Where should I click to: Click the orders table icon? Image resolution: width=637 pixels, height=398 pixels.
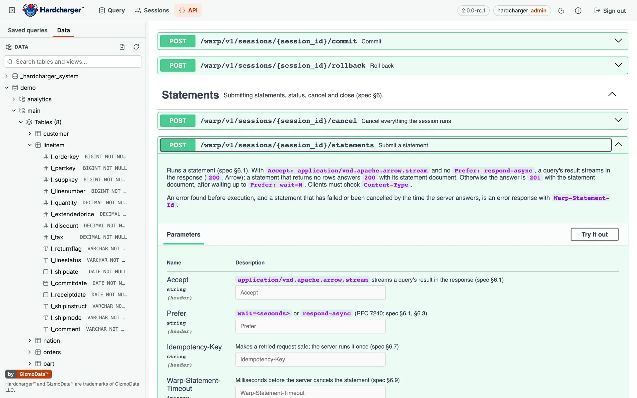38,352
